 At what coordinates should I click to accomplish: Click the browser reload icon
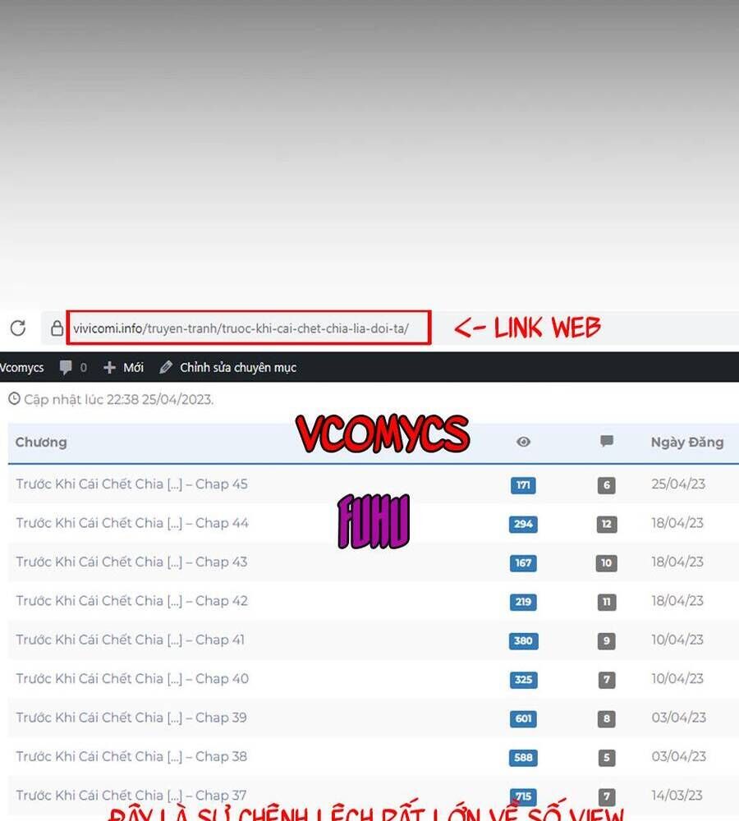pyautogui.click(x=17, y=328)
